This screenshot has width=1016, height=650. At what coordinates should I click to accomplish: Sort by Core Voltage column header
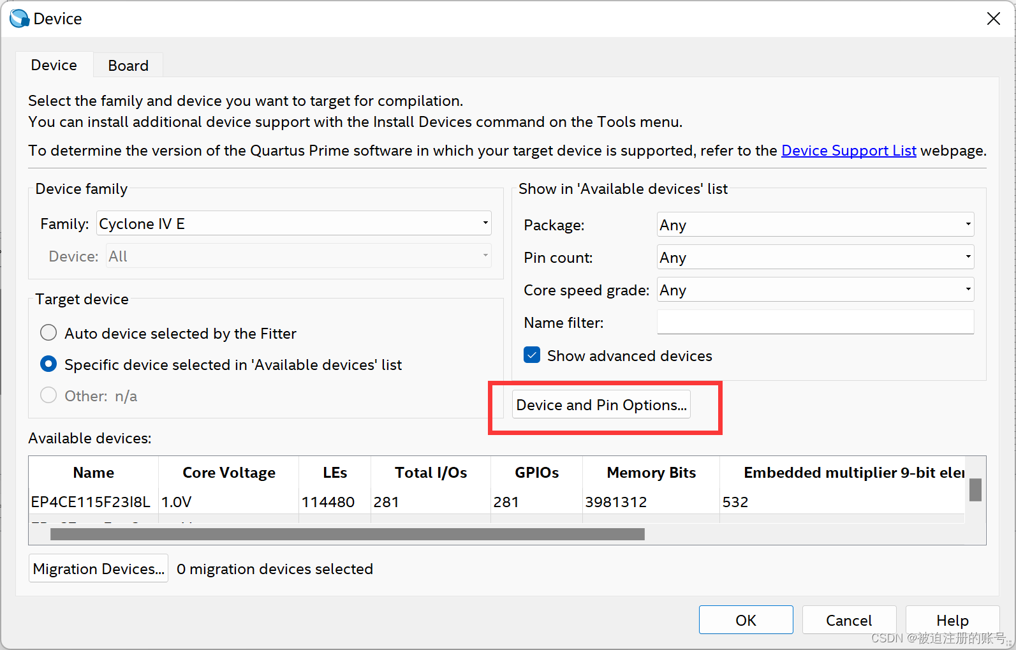(x=229, y=473)
